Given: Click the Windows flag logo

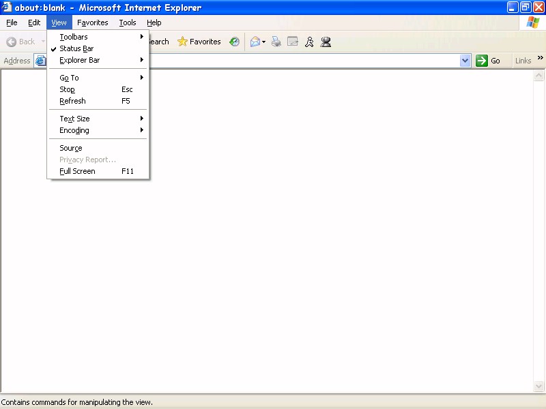Looking at the screenshot, I should [x=533, y=22].
